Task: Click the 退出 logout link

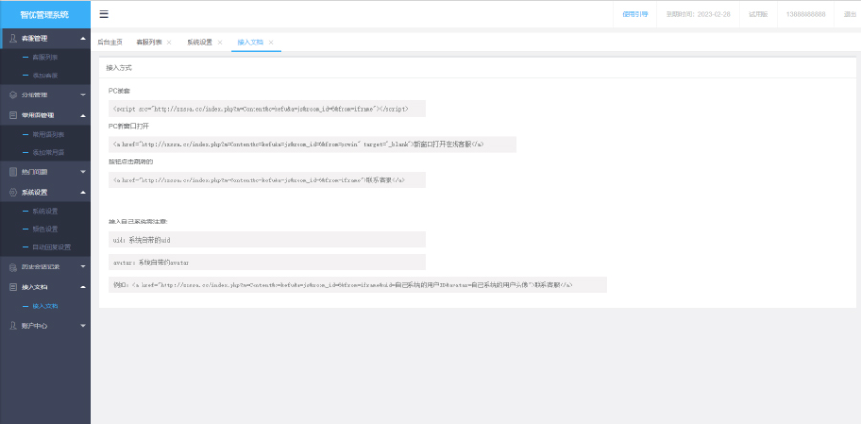Action: [850, 14]
